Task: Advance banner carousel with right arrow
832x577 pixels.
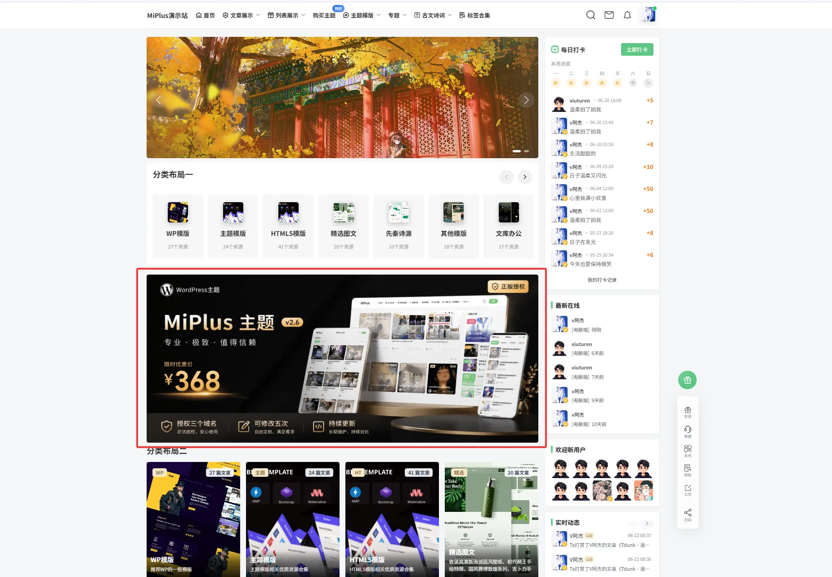Action: pyautogui.click(x=526, y=100)
